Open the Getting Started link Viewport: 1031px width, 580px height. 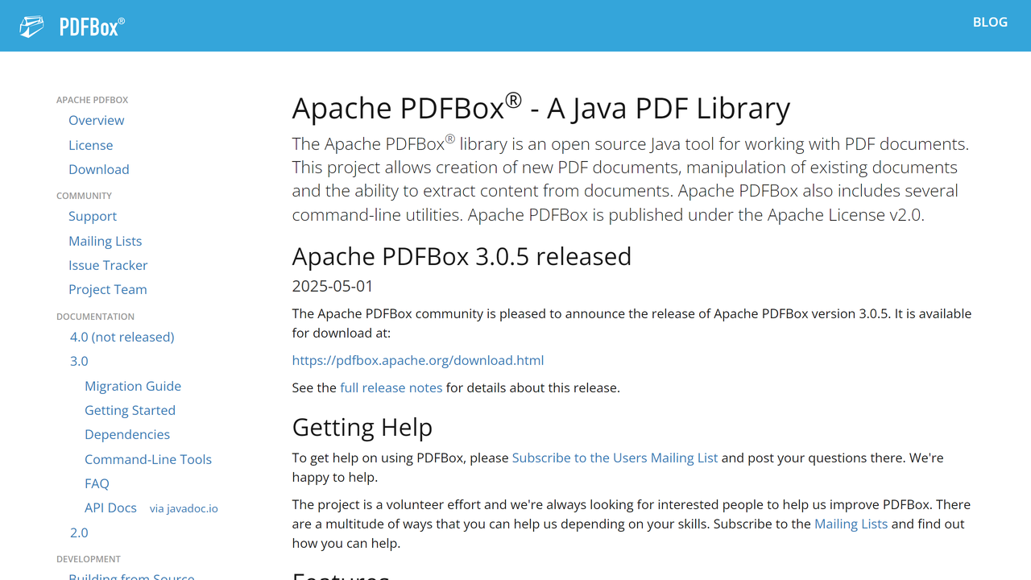tap(130, 410)
